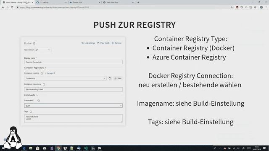Screen dimensions: 269x151
Task: Click the address bar URL
Action: coord(54,8)
